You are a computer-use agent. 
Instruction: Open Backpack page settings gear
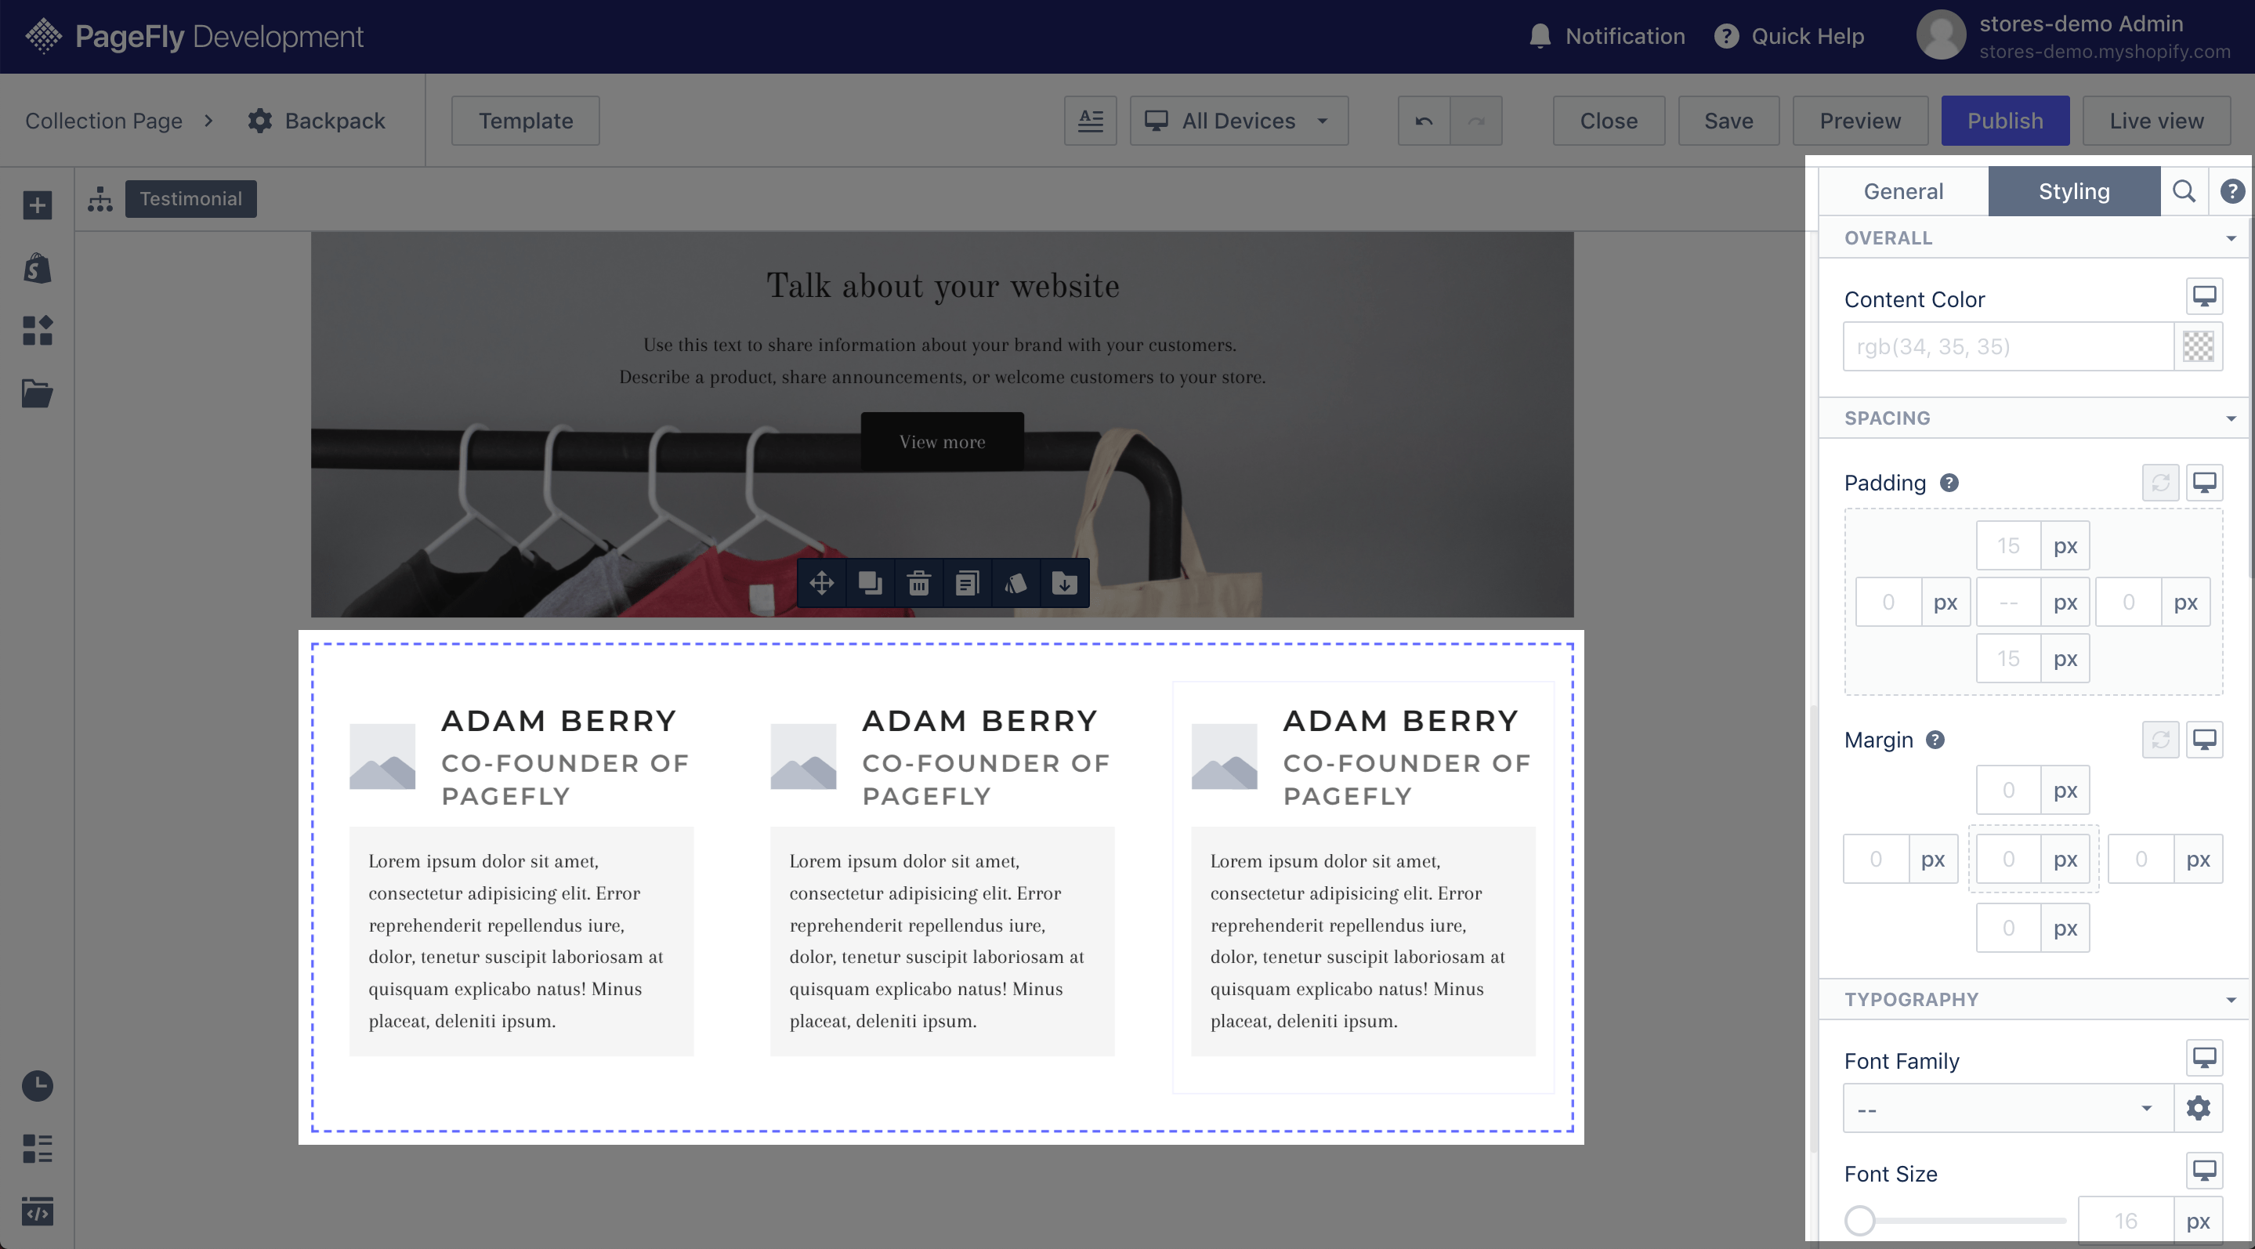coord(260,121)
